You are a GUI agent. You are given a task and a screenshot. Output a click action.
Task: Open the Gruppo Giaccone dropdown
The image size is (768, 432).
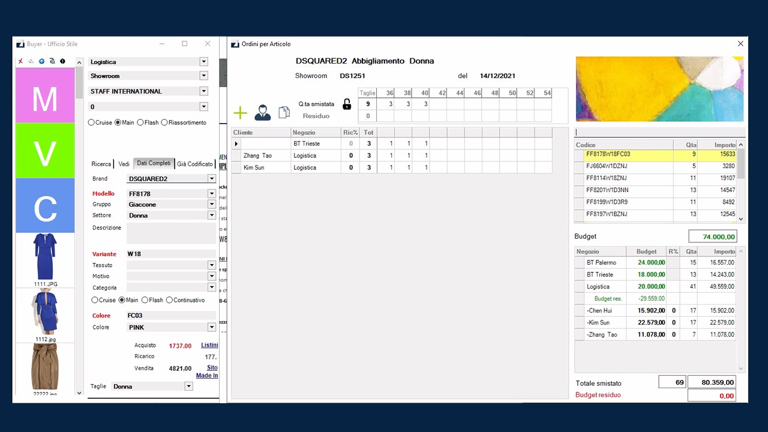[x=211, y=205]
